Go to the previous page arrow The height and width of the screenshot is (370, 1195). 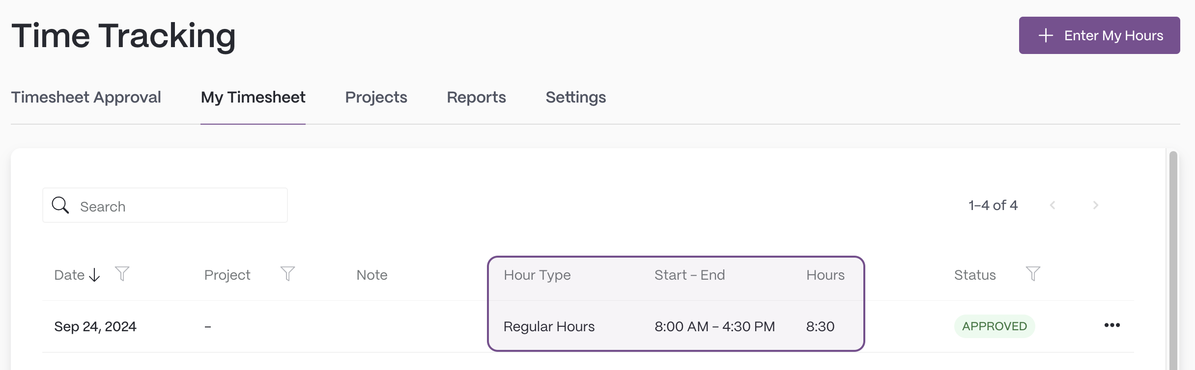[1053, 205]
